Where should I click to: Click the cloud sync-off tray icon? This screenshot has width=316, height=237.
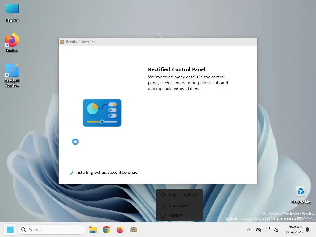click(x=259, y=230)
